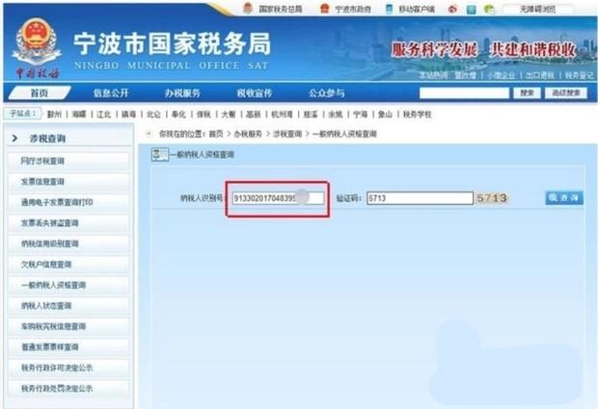598x409 pixels.
Task: Click the tax bureau national emblem logo
Action: 36,41
